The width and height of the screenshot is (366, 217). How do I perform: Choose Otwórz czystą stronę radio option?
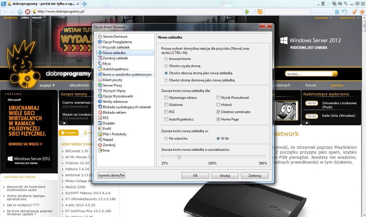tap(166, 66)
